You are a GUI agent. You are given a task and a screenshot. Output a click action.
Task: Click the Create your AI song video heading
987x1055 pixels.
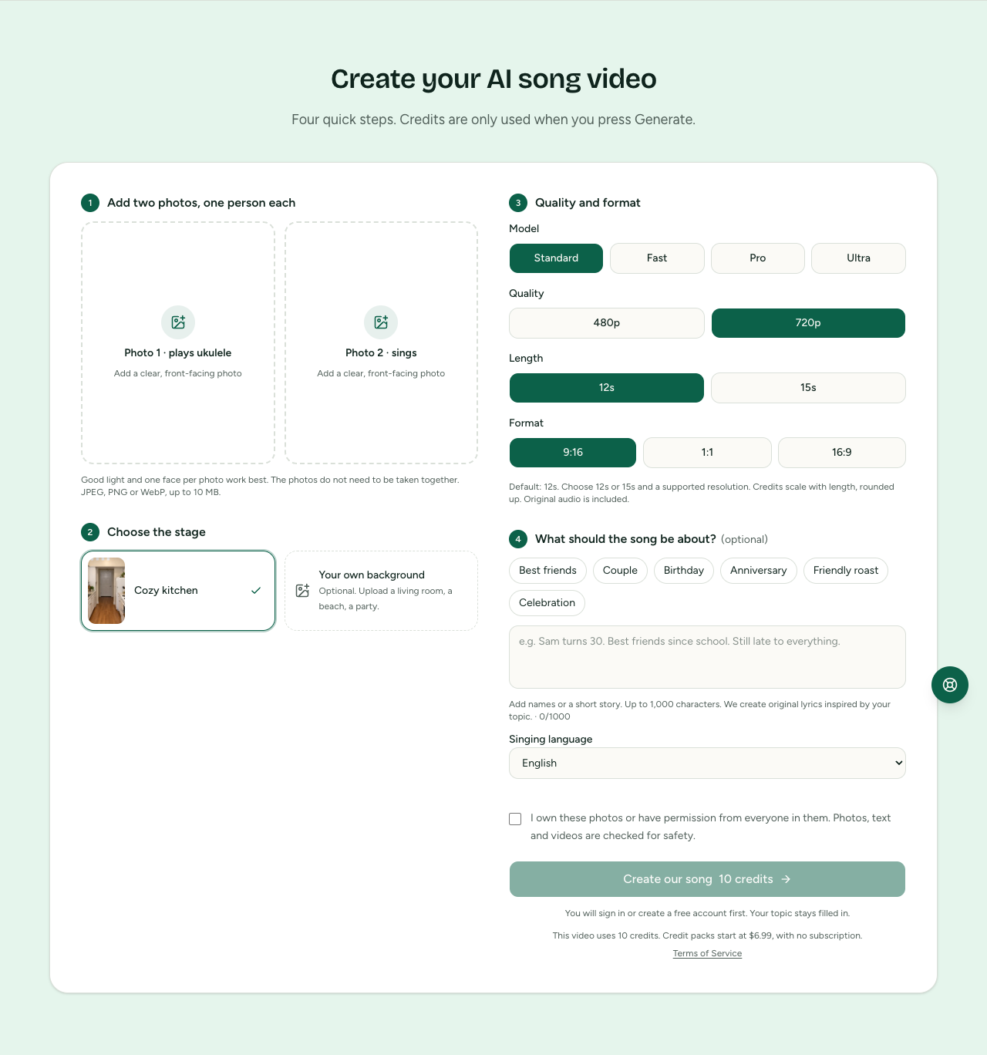(x=493, y=79)
